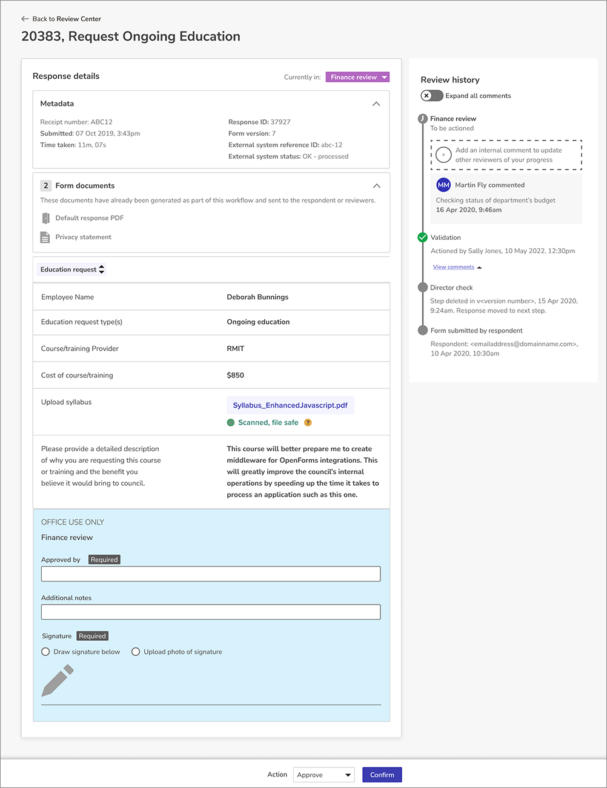Click View comments link
This screenshot has height=788, width=607.
point(454,267)
